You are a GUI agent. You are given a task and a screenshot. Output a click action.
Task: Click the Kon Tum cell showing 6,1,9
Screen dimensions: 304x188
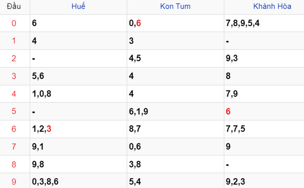[176, 111]
